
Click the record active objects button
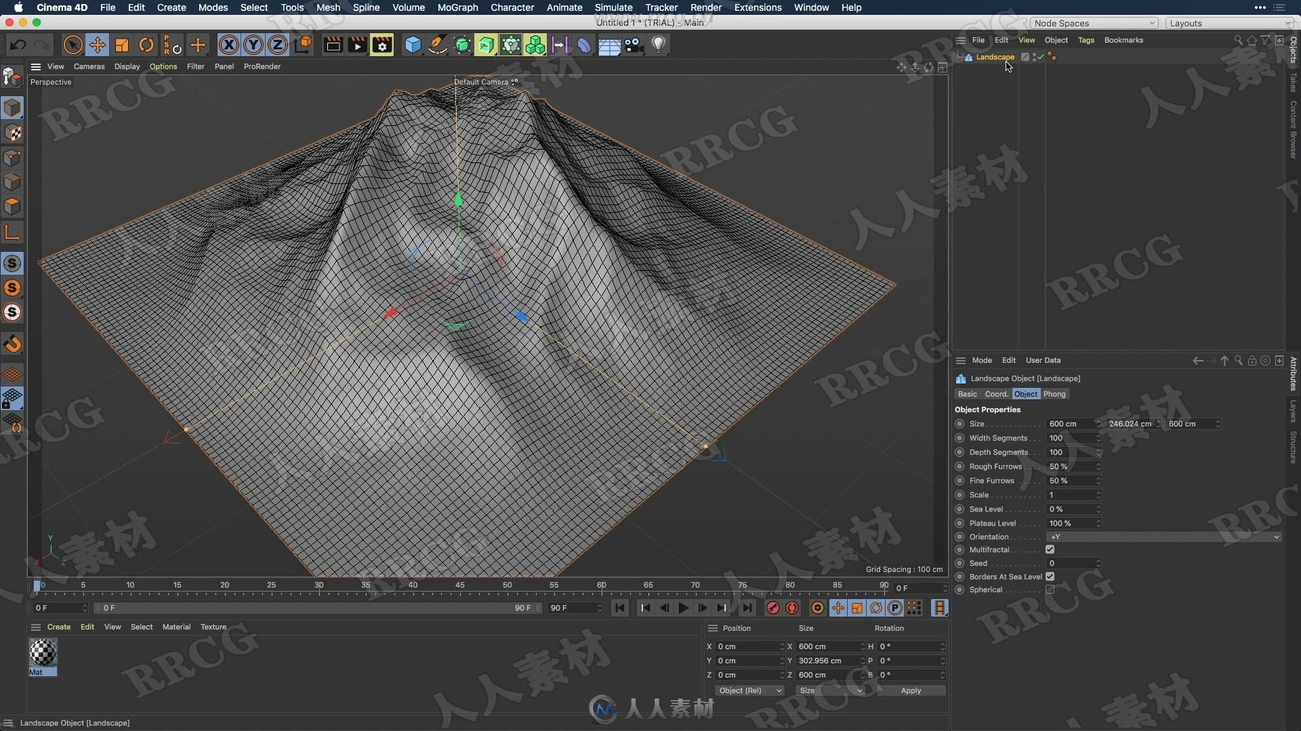pos(773,608)
